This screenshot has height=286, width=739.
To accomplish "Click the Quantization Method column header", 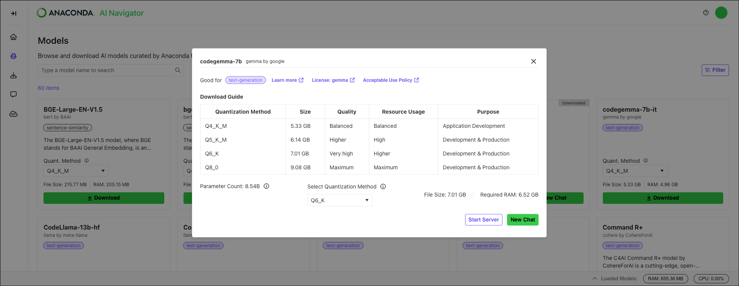I will coord(243,112).
